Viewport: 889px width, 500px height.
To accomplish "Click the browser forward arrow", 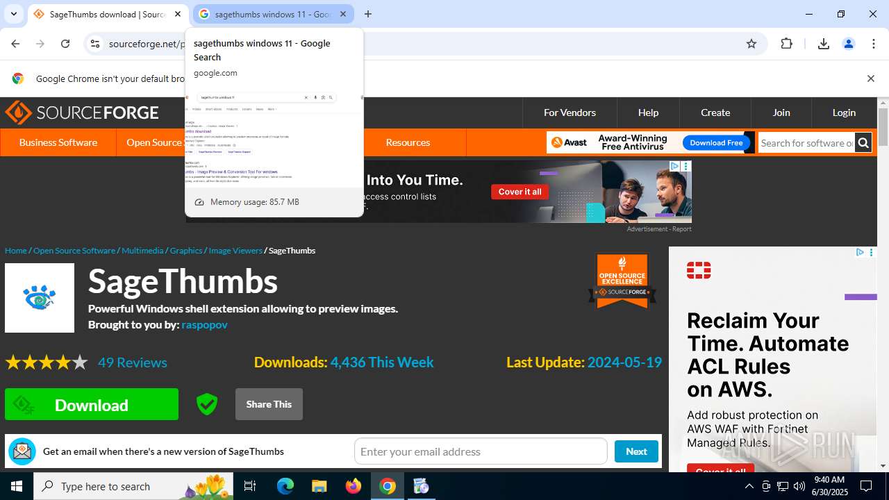I will (40, 44).
